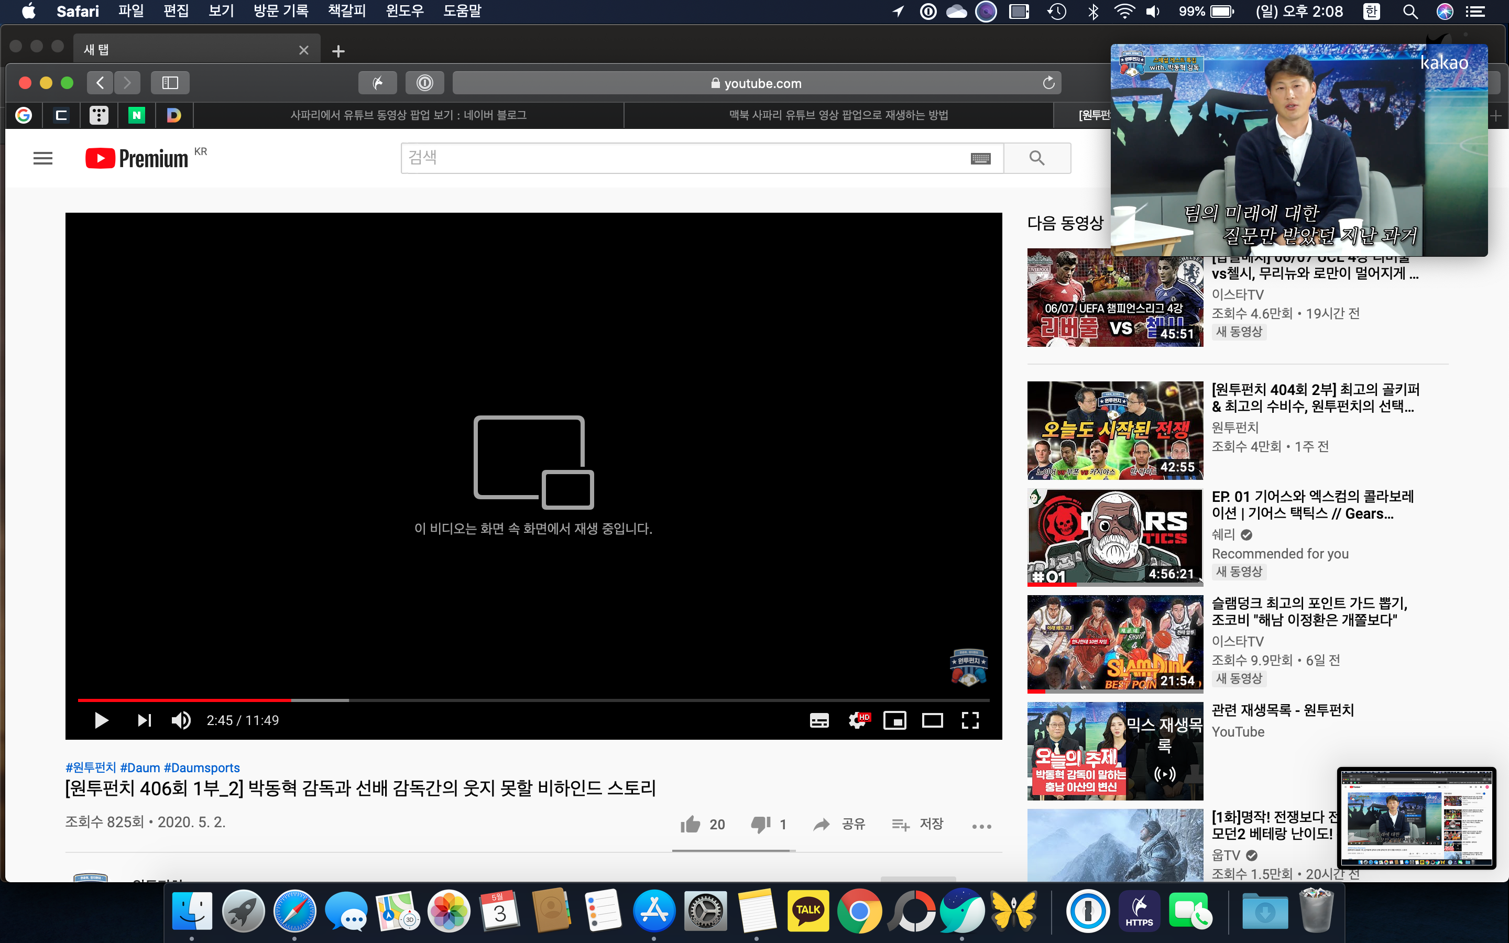1509x943 pixels.
Task: Toggle miniplayer mode icon
Action: (x=894, y=720)
